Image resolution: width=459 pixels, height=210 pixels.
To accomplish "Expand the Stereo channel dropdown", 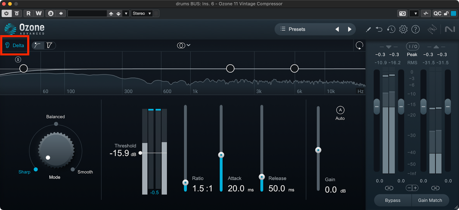I will click(x=142, y=13).
